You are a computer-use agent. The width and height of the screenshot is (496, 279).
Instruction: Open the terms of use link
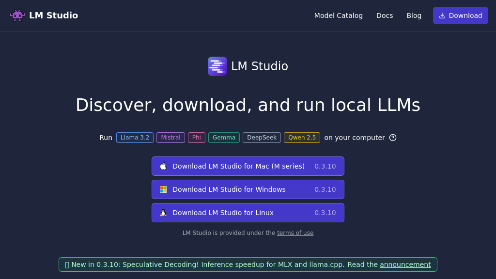[x=295, y=233]
